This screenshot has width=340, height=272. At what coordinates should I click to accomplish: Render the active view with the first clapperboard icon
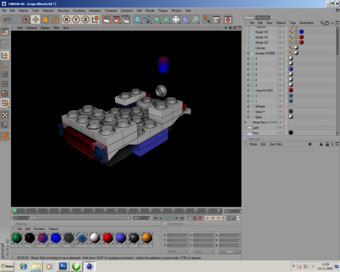click(107, 20)
